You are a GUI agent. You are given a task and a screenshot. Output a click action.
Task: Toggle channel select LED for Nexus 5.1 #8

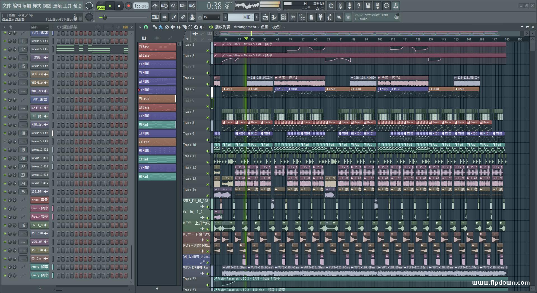point(53,133)
